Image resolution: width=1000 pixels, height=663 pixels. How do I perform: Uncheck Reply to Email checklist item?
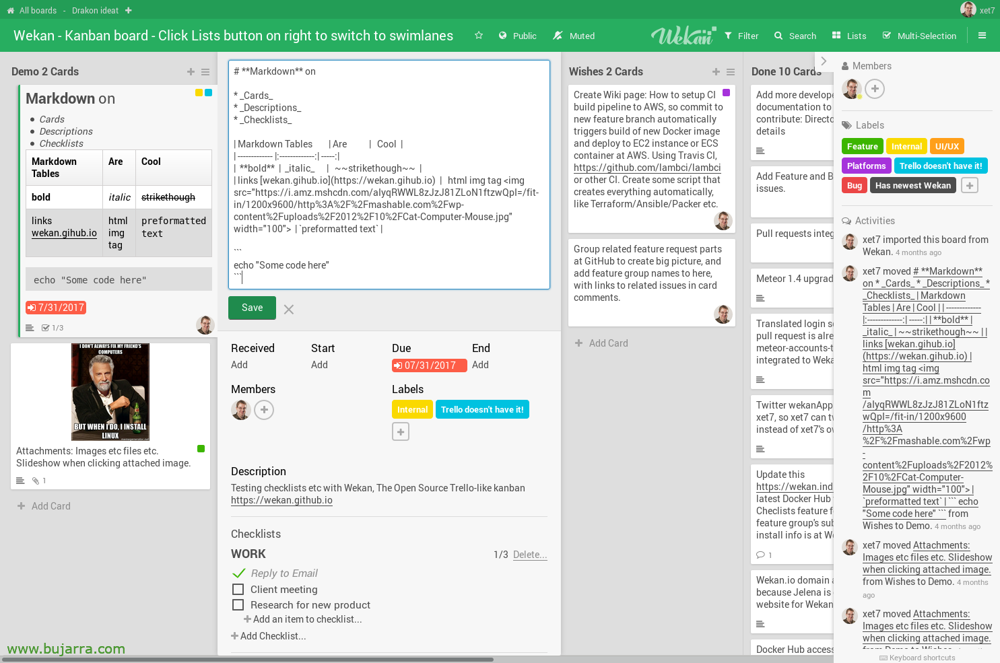coord(238,573)
